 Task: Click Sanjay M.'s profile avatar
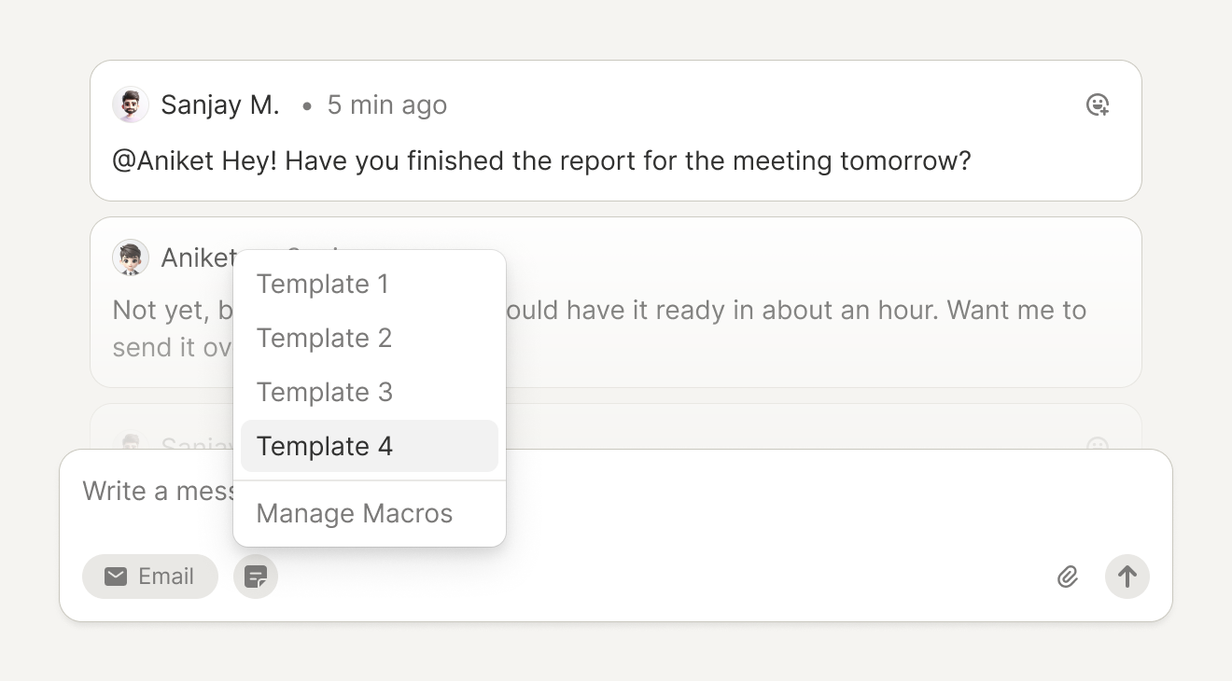[131, 105]
